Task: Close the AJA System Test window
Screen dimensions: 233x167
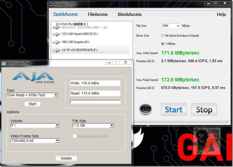Action: (x=125, y=62)
